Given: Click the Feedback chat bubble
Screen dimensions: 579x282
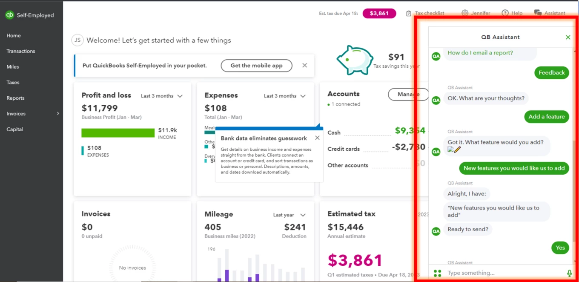Looking at the screenshot, I should tap(552, 73).
